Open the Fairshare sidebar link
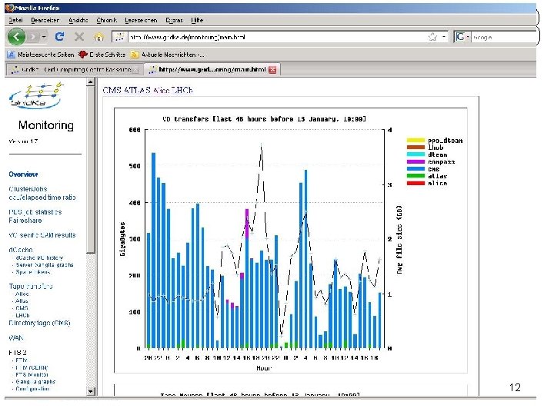554x415 pixels. click(x=25, y=221)
